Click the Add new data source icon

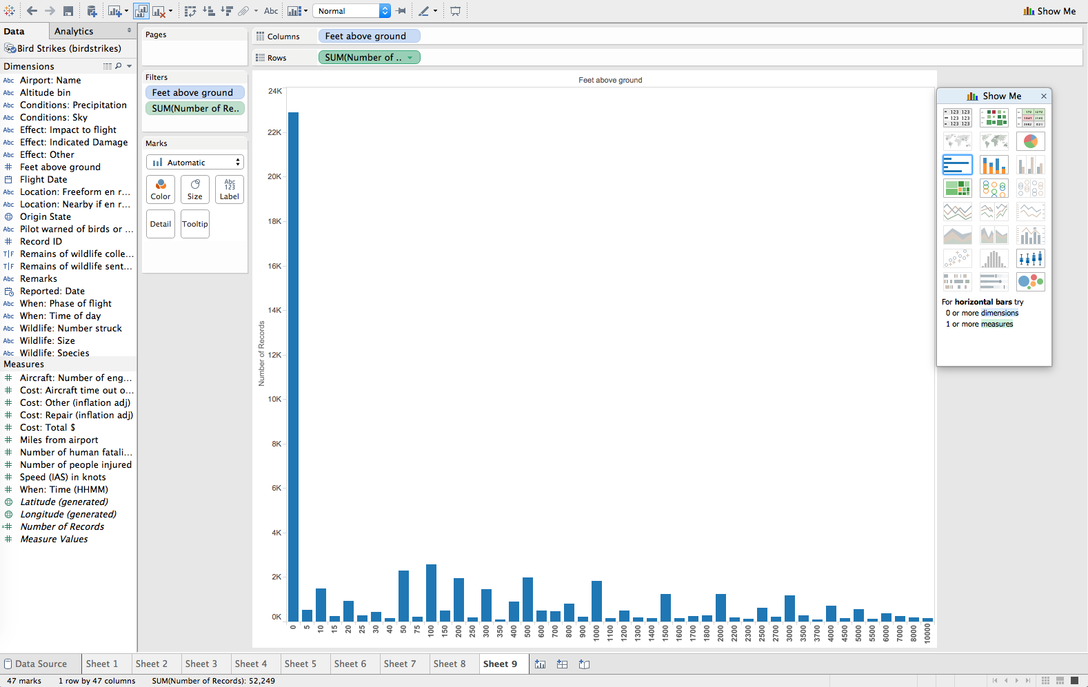tap(92, 11)
